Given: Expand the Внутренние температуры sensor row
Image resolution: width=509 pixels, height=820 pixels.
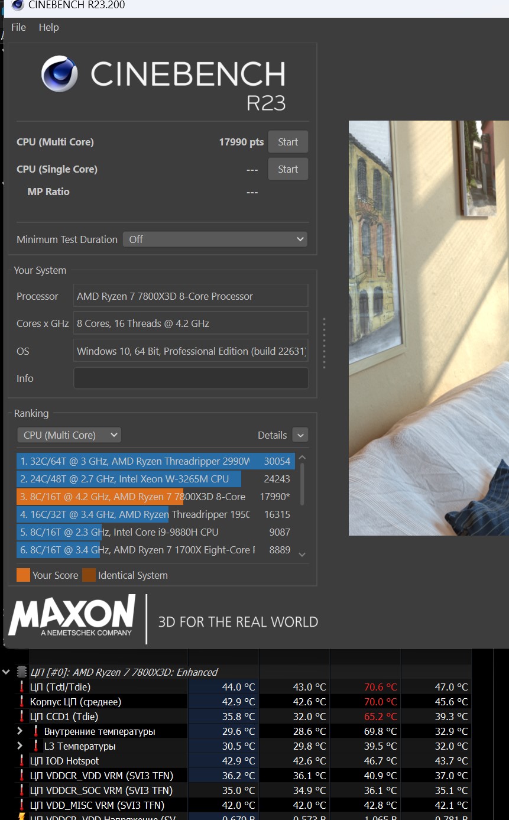Looking at the screenshot, I should (20, 731).
